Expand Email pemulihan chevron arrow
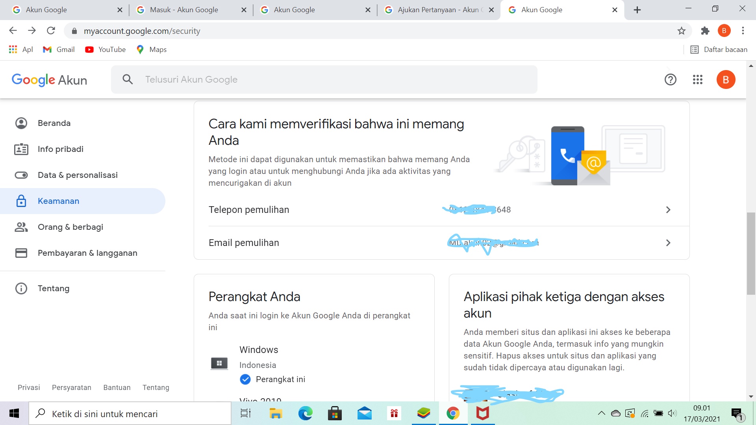 pyautogui.click(x=668, y=243)
